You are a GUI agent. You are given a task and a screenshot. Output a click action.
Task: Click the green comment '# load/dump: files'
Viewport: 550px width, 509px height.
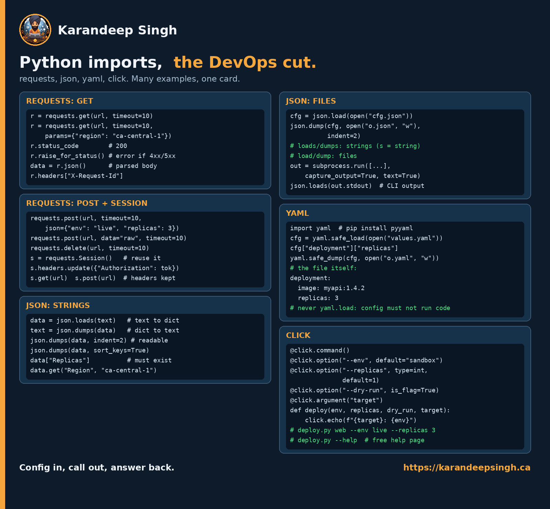tap(323, 156)
